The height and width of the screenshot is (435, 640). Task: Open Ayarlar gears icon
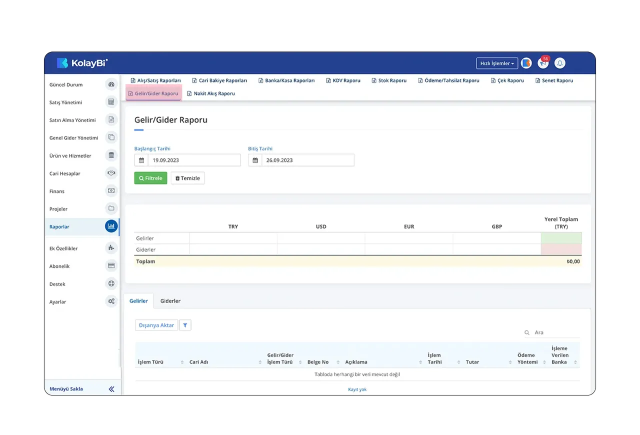pyautogui.click(x=111, y=301)
